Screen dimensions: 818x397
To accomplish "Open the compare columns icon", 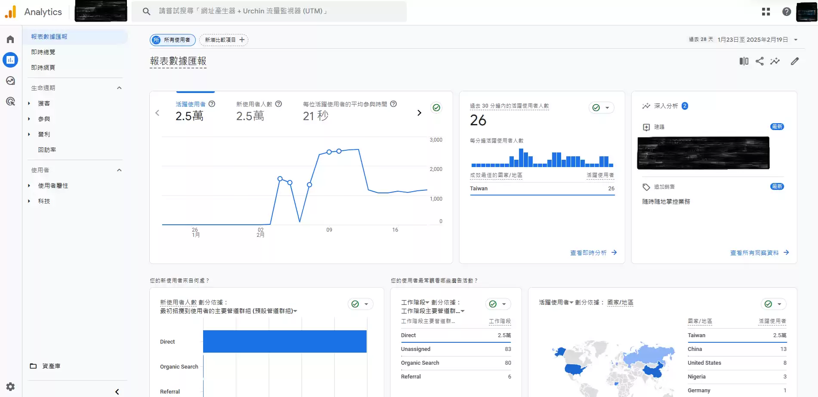I will coord(744,61).
